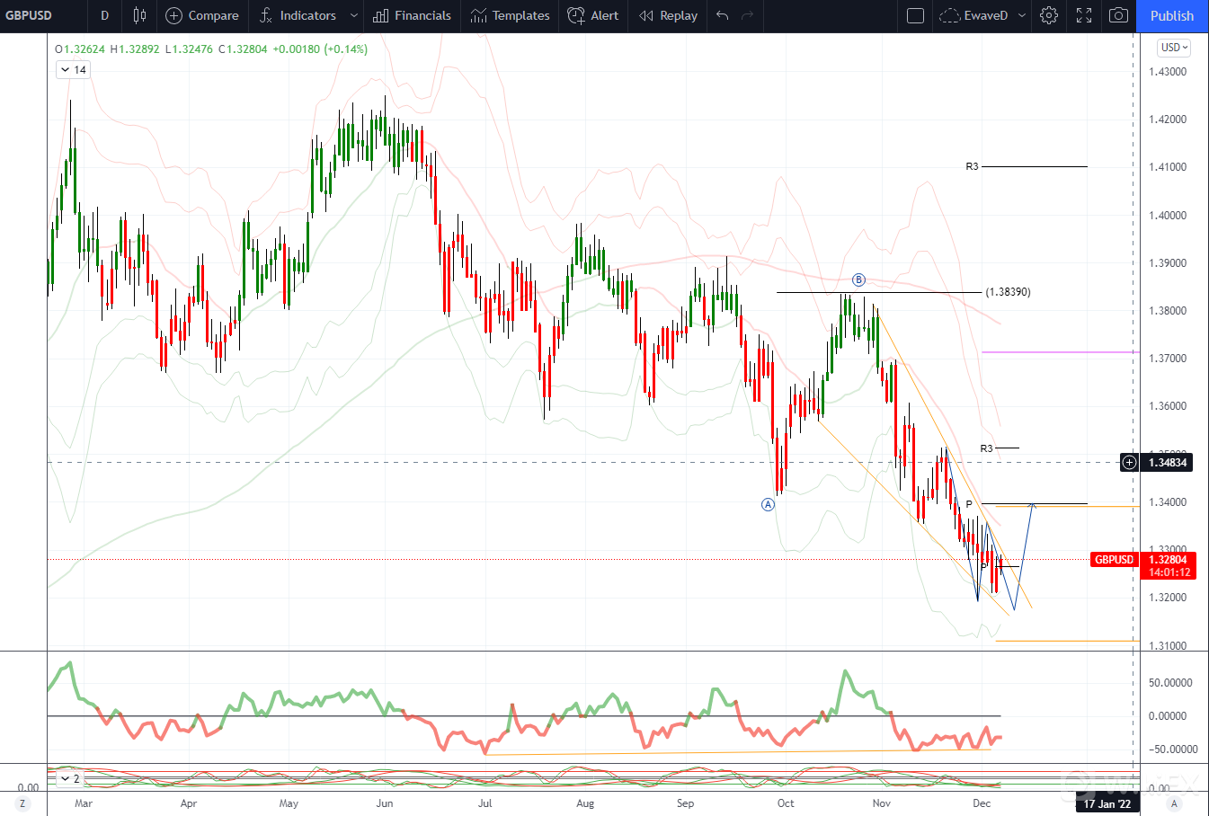Open chart settings gear icon

click(x=1049, y=15)
